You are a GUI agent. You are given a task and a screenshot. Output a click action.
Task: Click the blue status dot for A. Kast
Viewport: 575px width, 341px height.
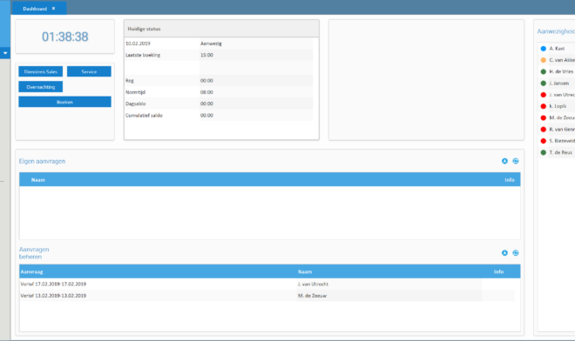[x=544, y=49]
